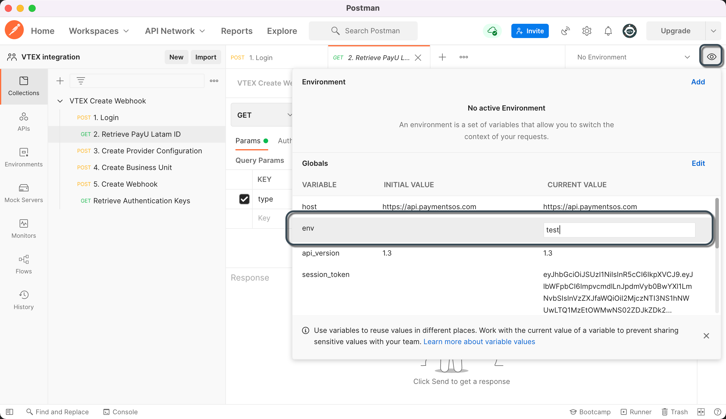
Task: Open the Mock Servers sidebar panel
Action: click(24, 193)
